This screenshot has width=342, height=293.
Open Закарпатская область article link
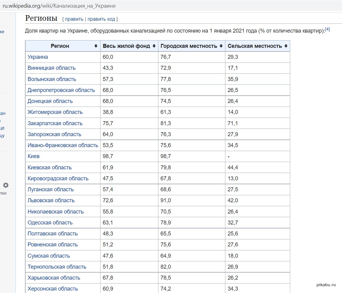pos(55,123)
